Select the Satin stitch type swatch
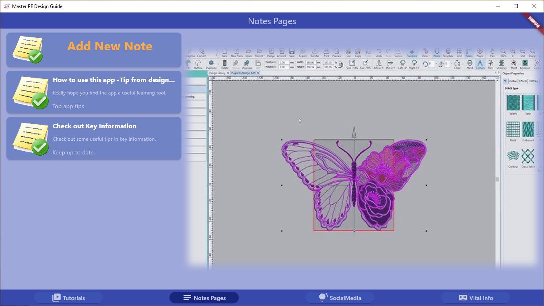The image size is (544, 306). (x=528, y=102)
